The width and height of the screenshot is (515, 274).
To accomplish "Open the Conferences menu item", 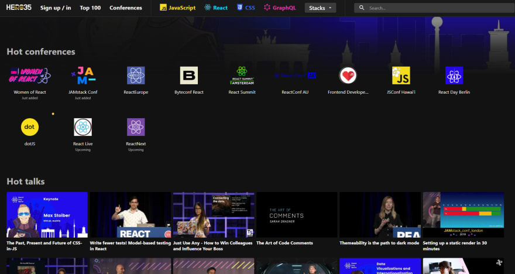I will coord(126,8).
